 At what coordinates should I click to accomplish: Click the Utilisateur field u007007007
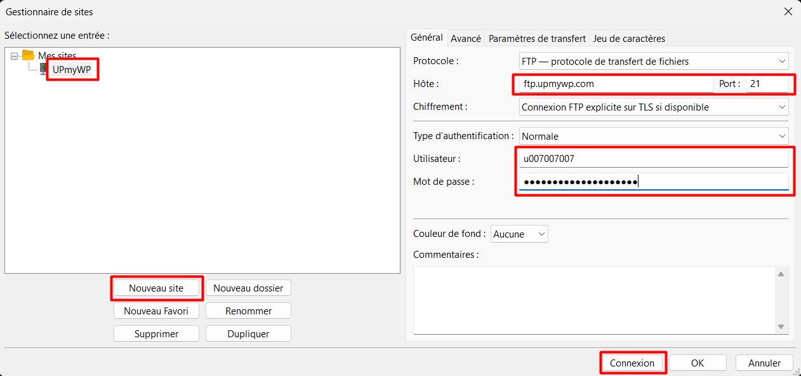[654, 159]
